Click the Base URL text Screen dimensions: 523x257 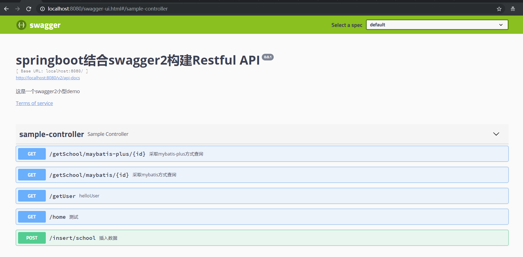(x=52, y=71)
